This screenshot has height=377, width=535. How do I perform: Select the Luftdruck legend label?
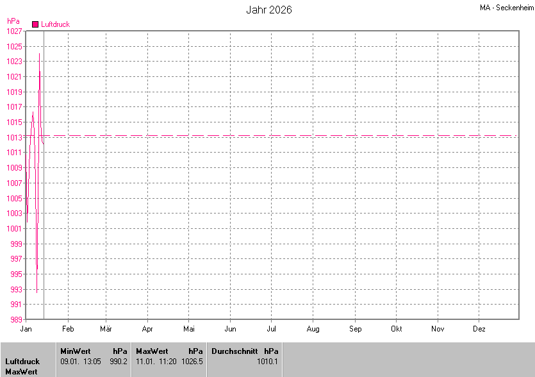tap(55, 24)
